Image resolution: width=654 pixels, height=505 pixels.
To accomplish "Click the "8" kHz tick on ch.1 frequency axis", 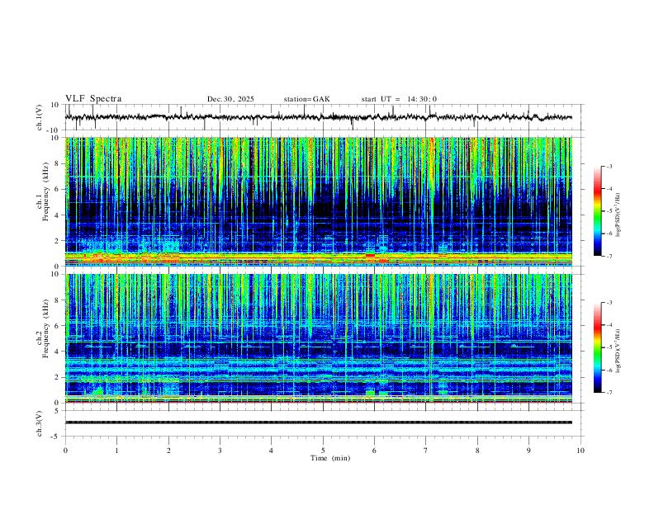I will pyautogui.click(x=58, y=163).
